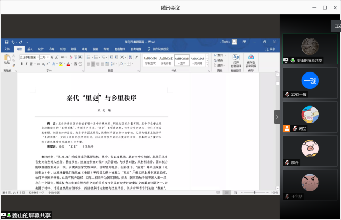This screenshot has width=341, height=220.
Task: Click the Open Youdao Translate icon
Action: point(236,59)
